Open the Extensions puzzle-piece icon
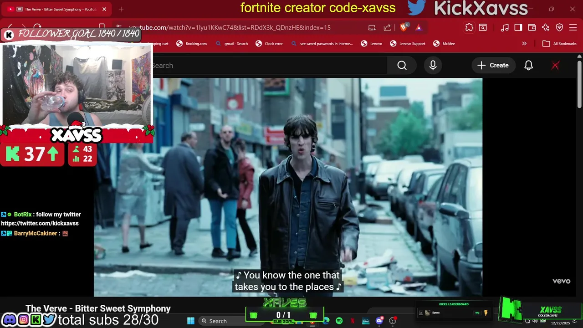583x328 pixels. point(469,27)
